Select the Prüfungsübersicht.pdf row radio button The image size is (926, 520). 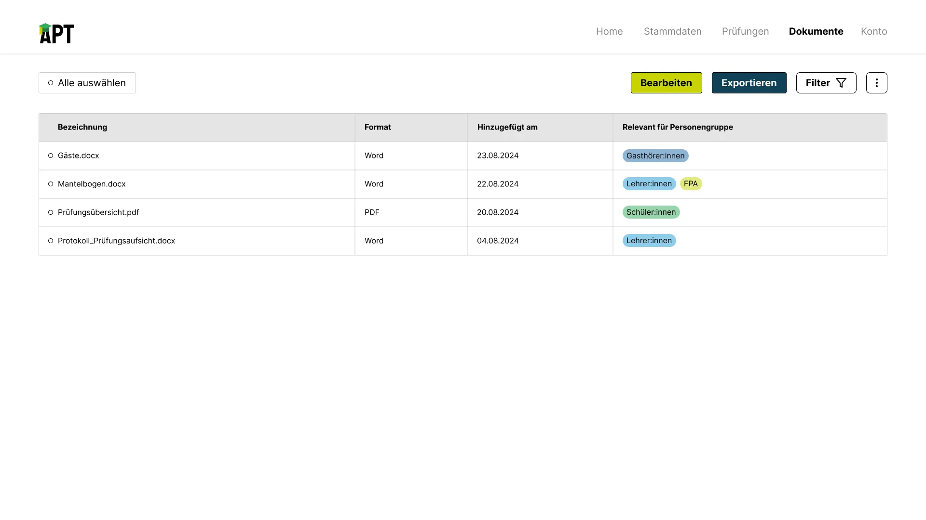tap(51, 212)
